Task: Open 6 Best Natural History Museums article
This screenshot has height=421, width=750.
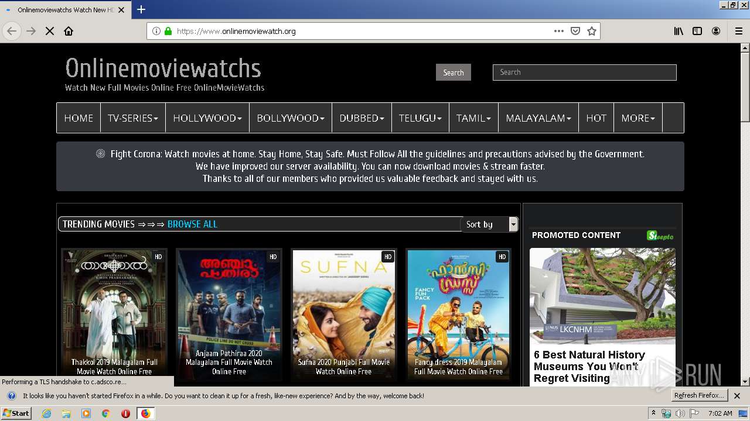Action: tap(589, 367)
